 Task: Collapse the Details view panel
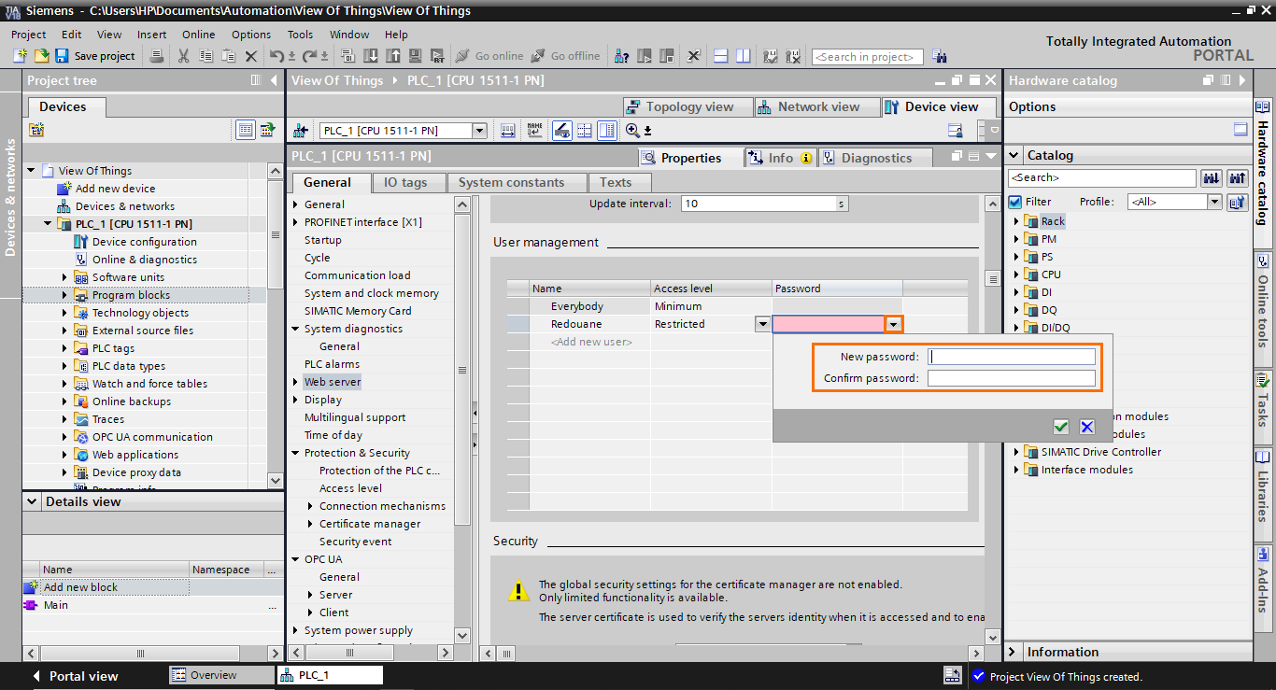pos(33,501)
